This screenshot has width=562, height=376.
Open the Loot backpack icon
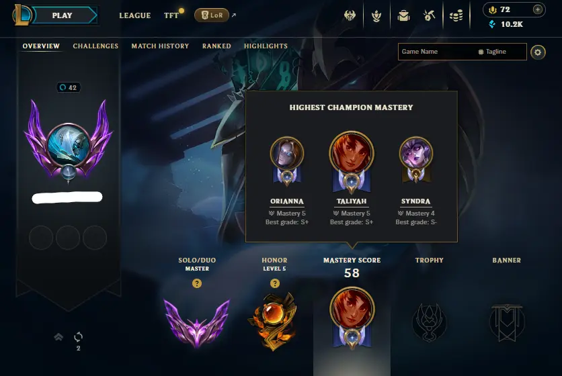(403, 15)
